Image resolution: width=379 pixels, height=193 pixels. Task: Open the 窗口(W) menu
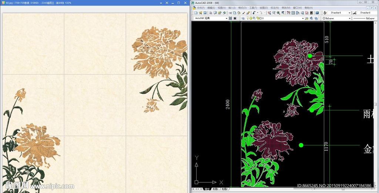297,8
